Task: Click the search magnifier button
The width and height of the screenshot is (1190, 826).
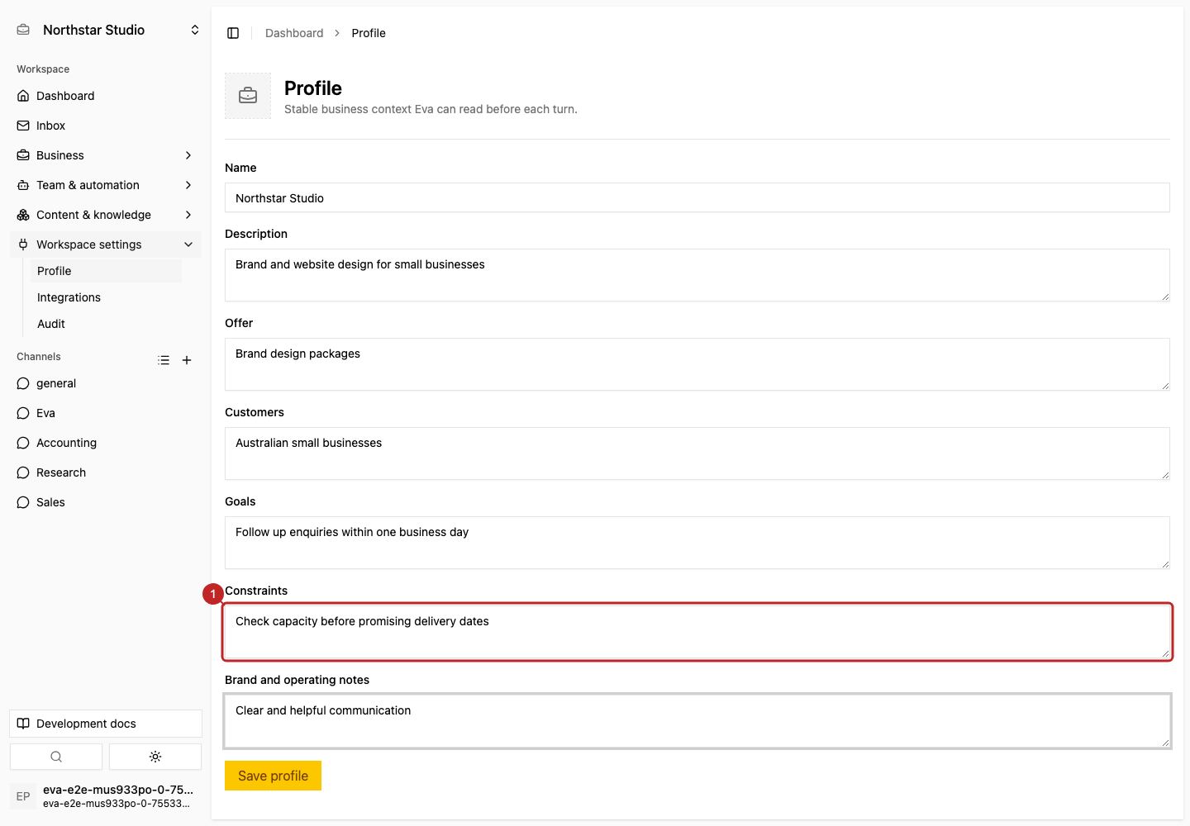Action: [56, 757]
